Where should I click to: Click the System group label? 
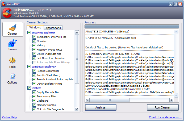tap(36, 88)
